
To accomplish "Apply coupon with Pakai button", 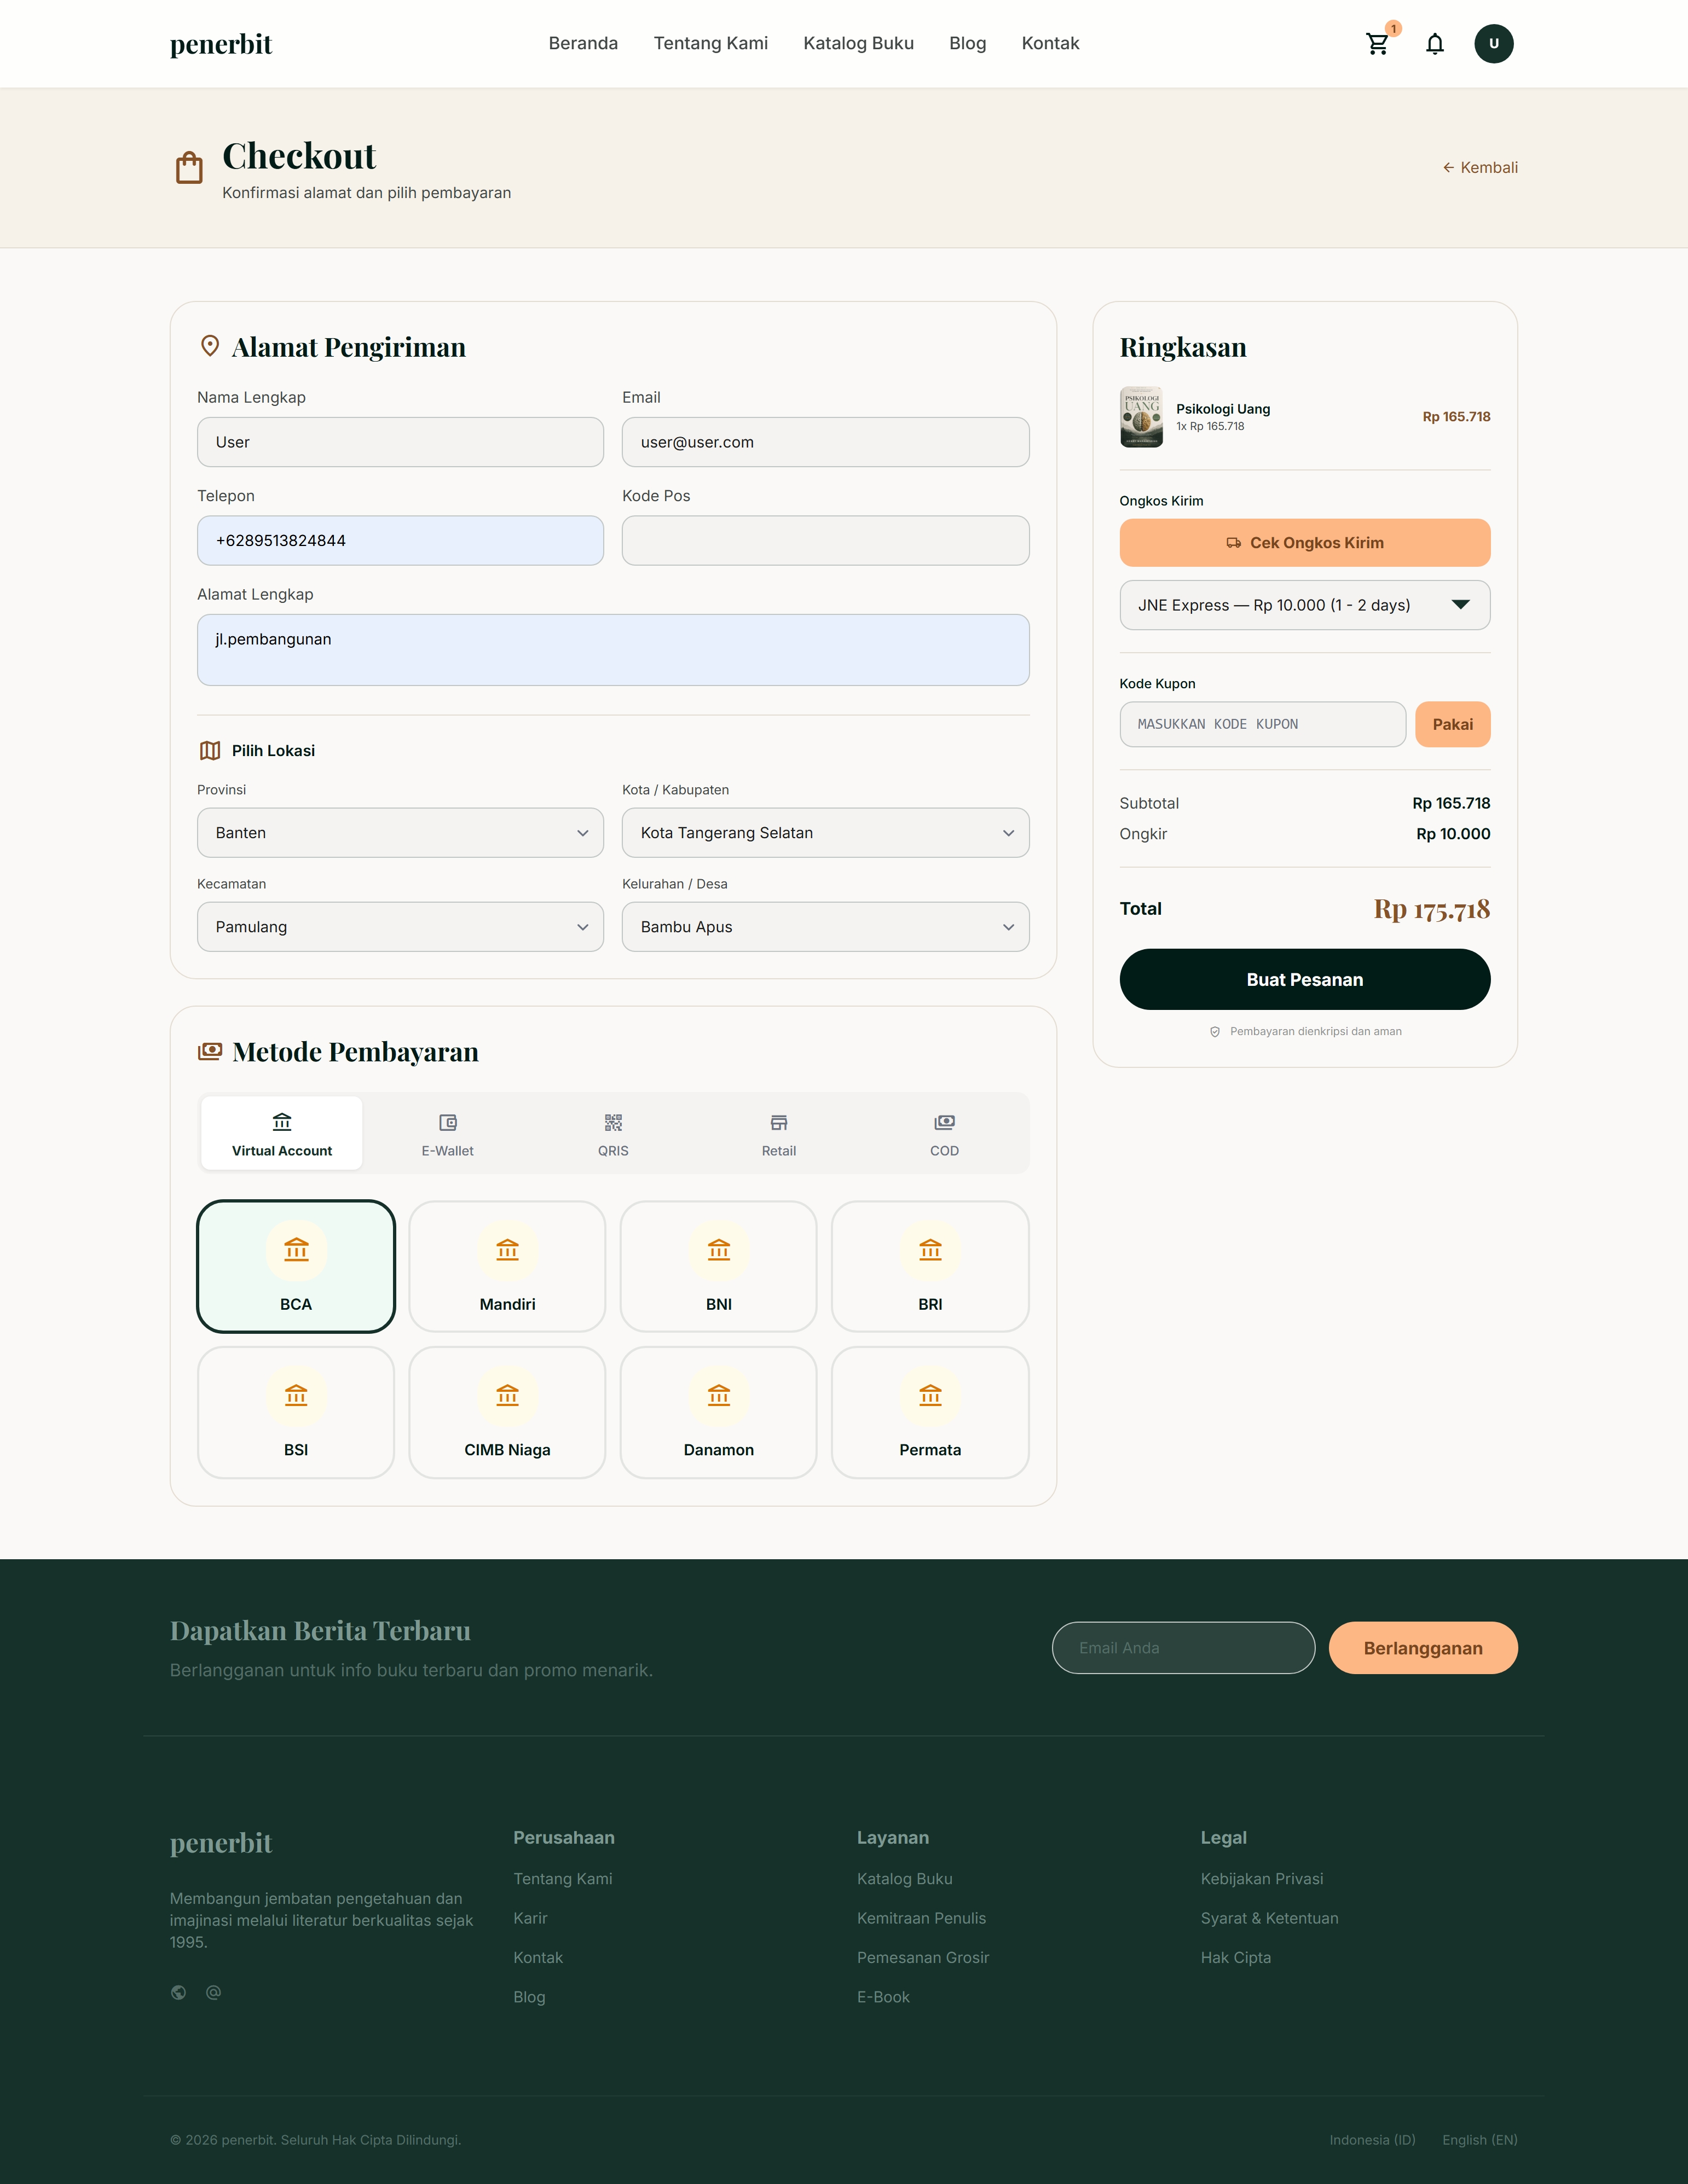I will 1453,724.
